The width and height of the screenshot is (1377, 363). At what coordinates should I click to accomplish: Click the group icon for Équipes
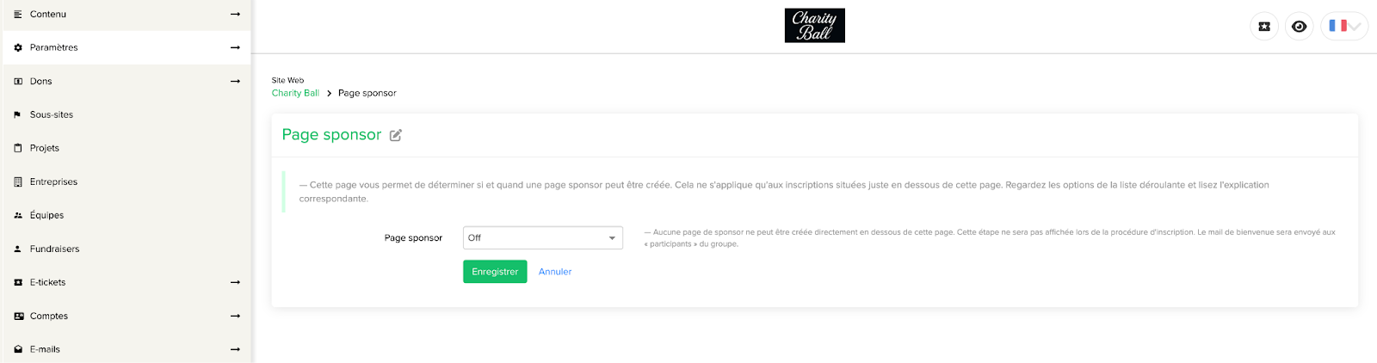pyautogui.click(x=18, y=216)
